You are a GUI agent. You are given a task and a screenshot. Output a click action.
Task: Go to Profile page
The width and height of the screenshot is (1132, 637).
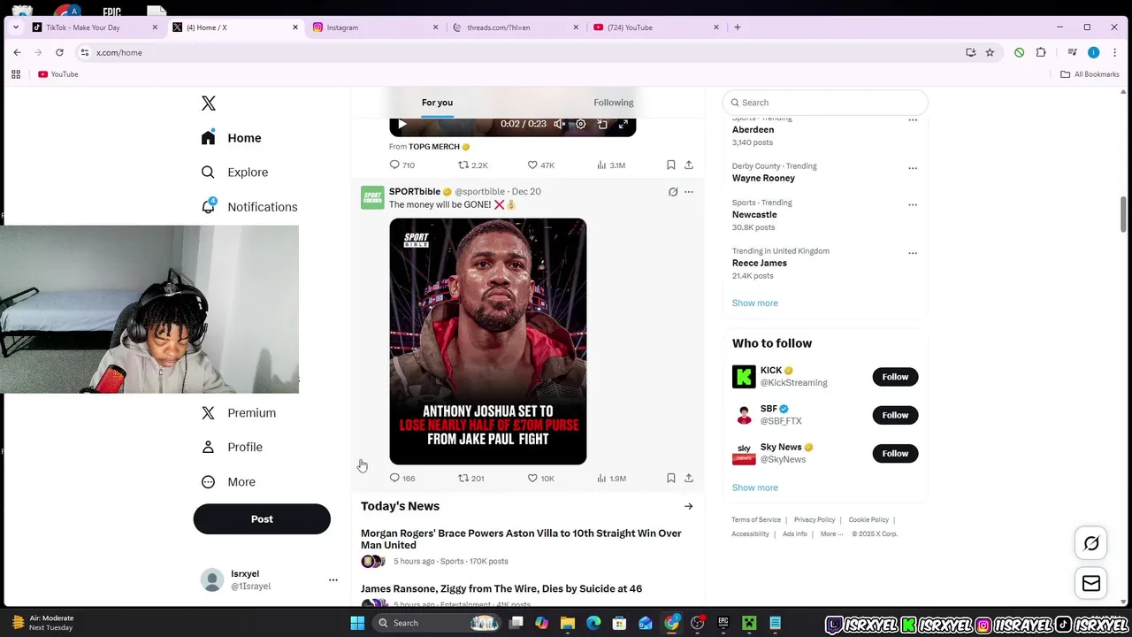click(232, 448)
